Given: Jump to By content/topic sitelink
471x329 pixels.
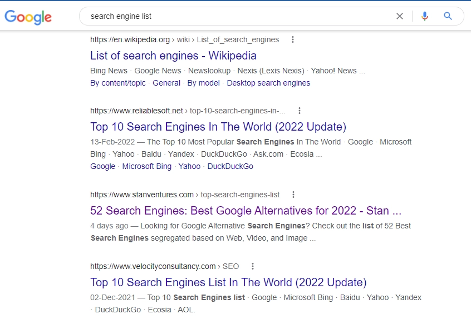Looking at the screenshot, I should click(x=117, y=83).
